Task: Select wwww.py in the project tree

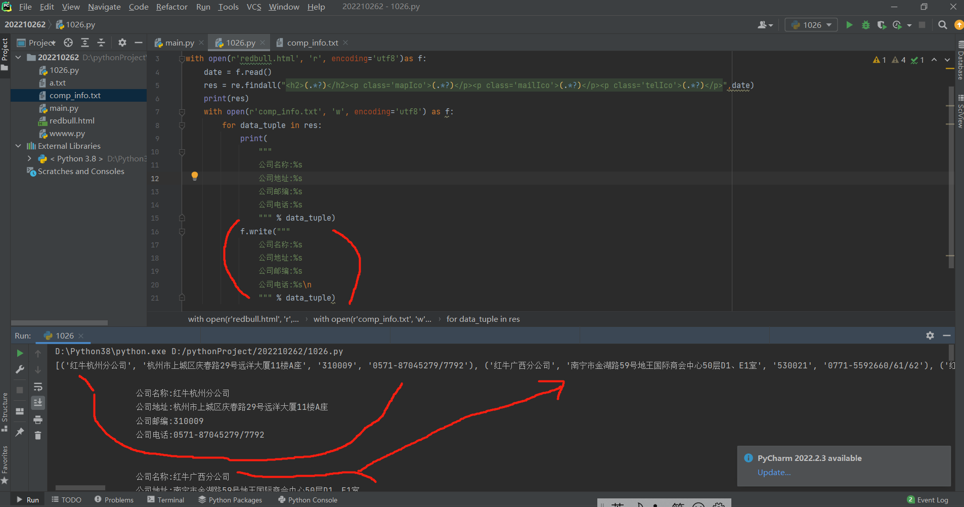Action: (67, 133)
